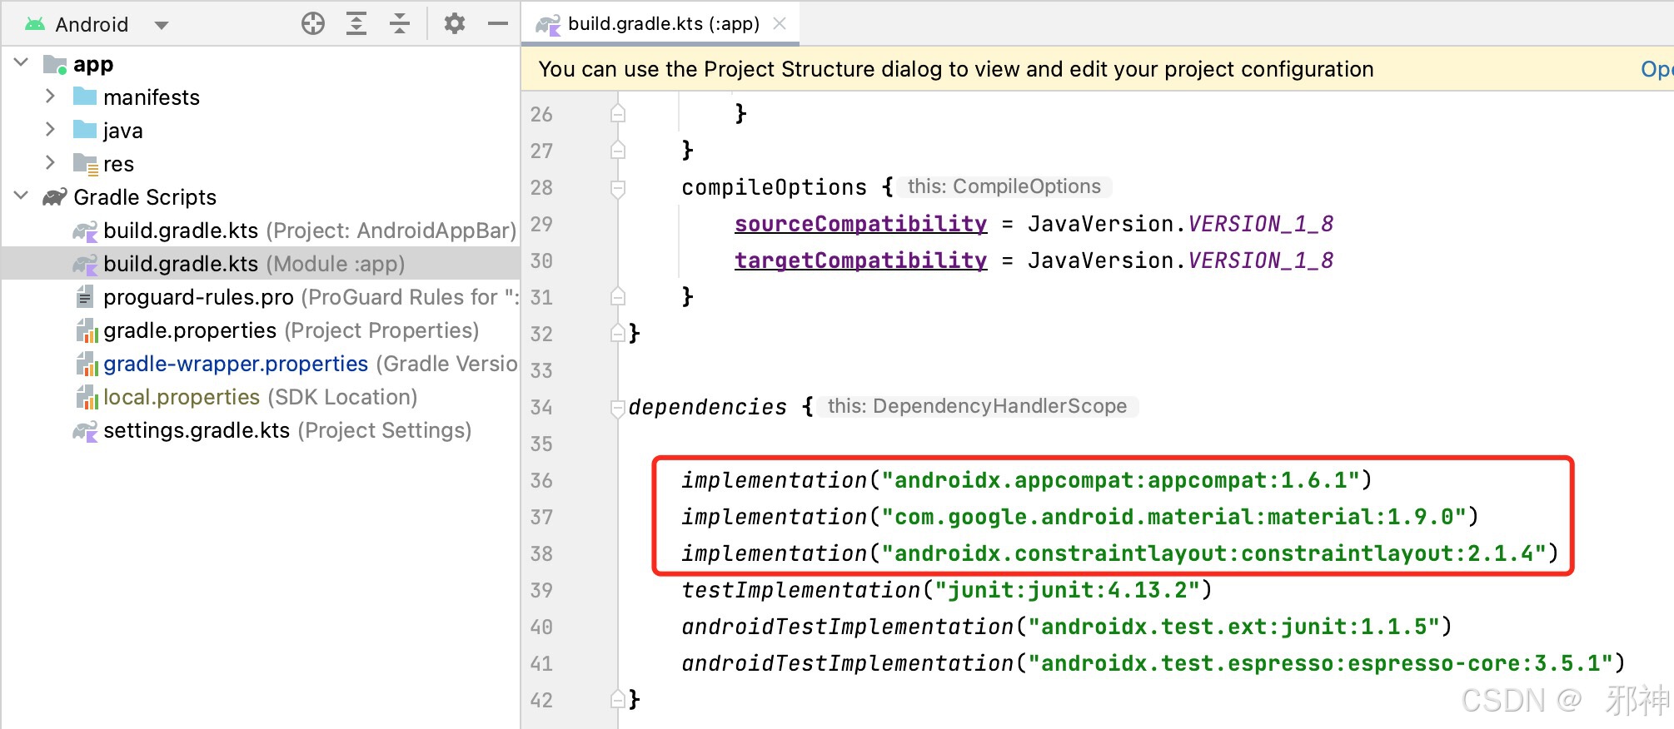Click line number 33 in the gutter
This screenshot has height=729, width=1674.
541,370
